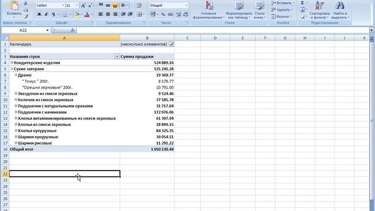
Task: Click Вставить cells button
Action: [283, 3]
